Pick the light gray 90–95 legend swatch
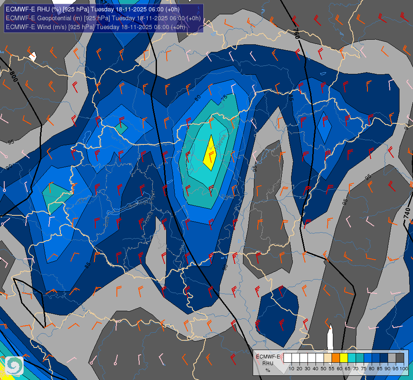This screenshot has height=380, width=413. (392, 358)
